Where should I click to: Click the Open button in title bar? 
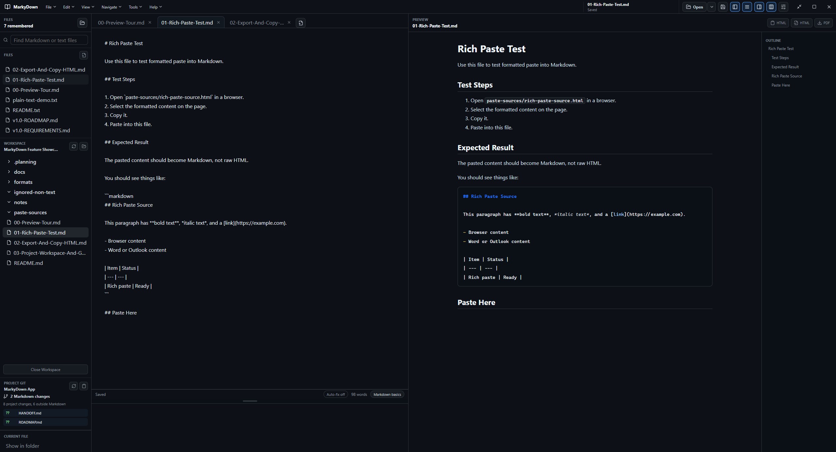694,7
